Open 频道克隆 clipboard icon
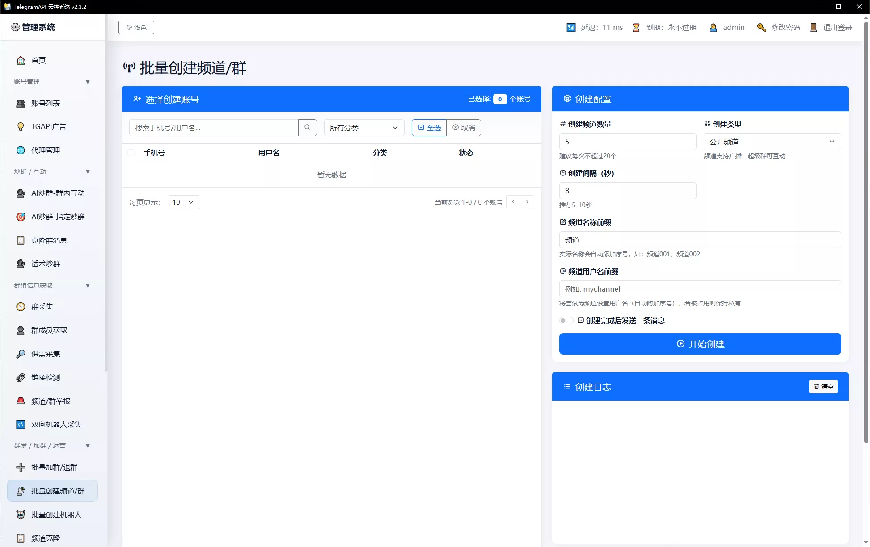 21,538
